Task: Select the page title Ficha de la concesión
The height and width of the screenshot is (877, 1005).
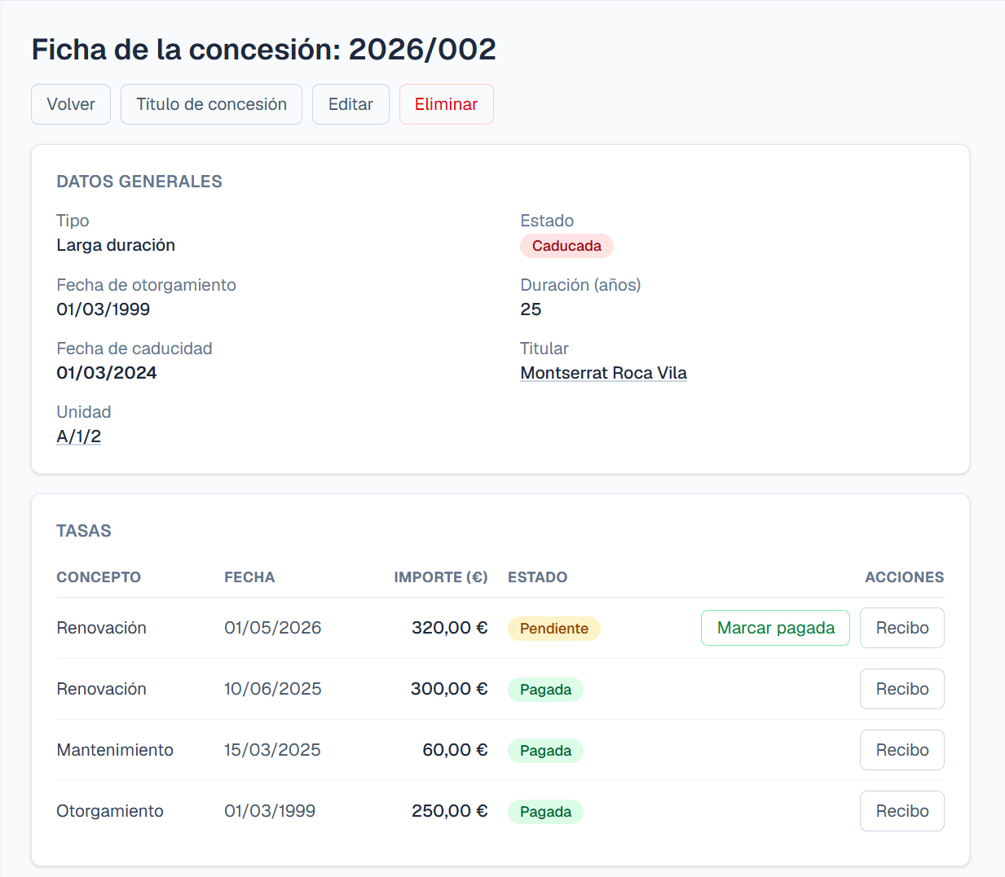Action: [263, 50]
